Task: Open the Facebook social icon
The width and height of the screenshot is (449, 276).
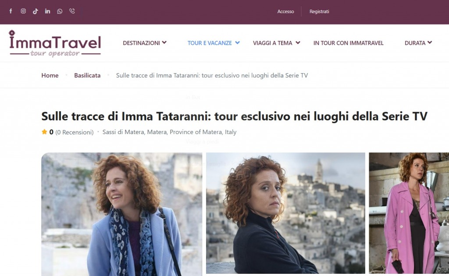Action: click(11, 11)
